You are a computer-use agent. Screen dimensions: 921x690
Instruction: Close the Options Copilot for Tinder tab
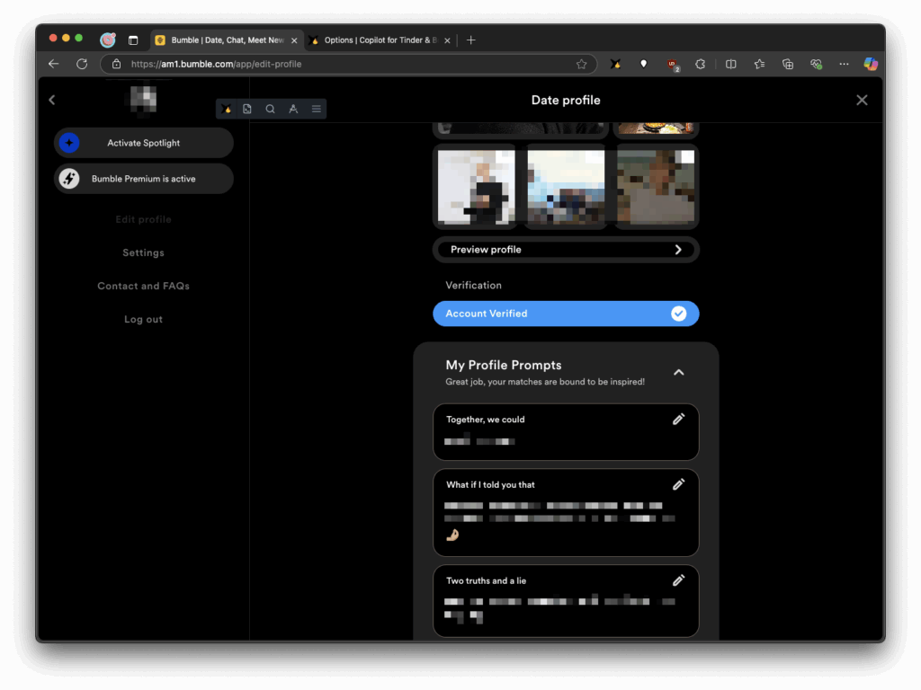pyautogui.click(x=448, y=40)
